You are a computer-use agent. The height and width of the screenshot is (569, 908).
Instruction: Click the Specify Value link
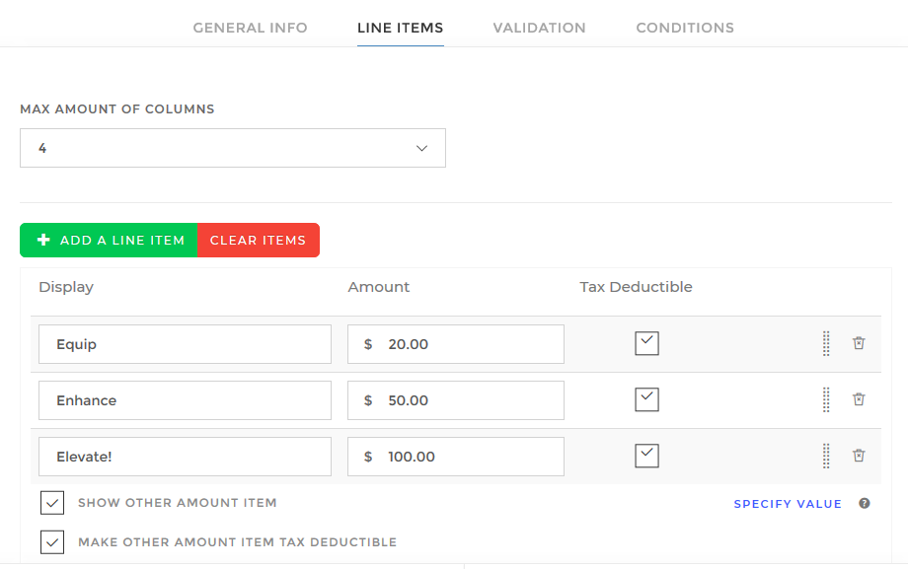point(788,504)
